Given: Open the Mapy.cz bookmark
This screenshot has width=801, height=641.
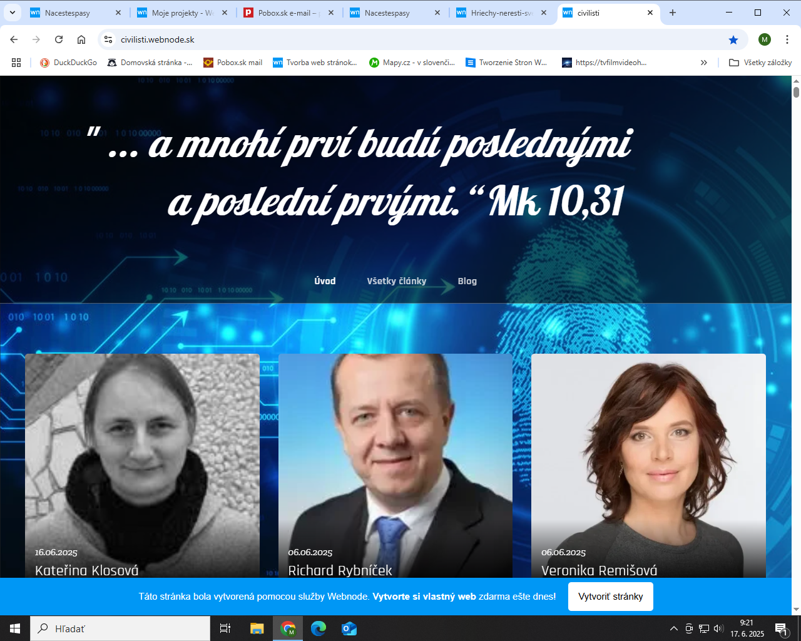Looking at the screenshot, I should [x=412, y=63].
